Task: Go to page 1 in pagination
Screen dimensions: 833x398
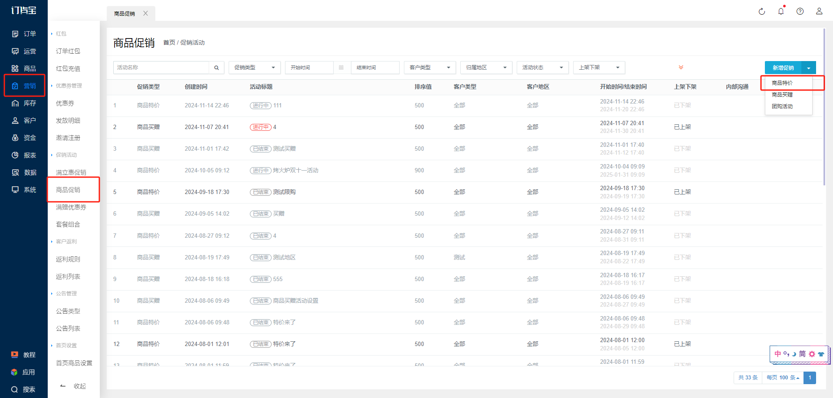Action: pos(810,378)
